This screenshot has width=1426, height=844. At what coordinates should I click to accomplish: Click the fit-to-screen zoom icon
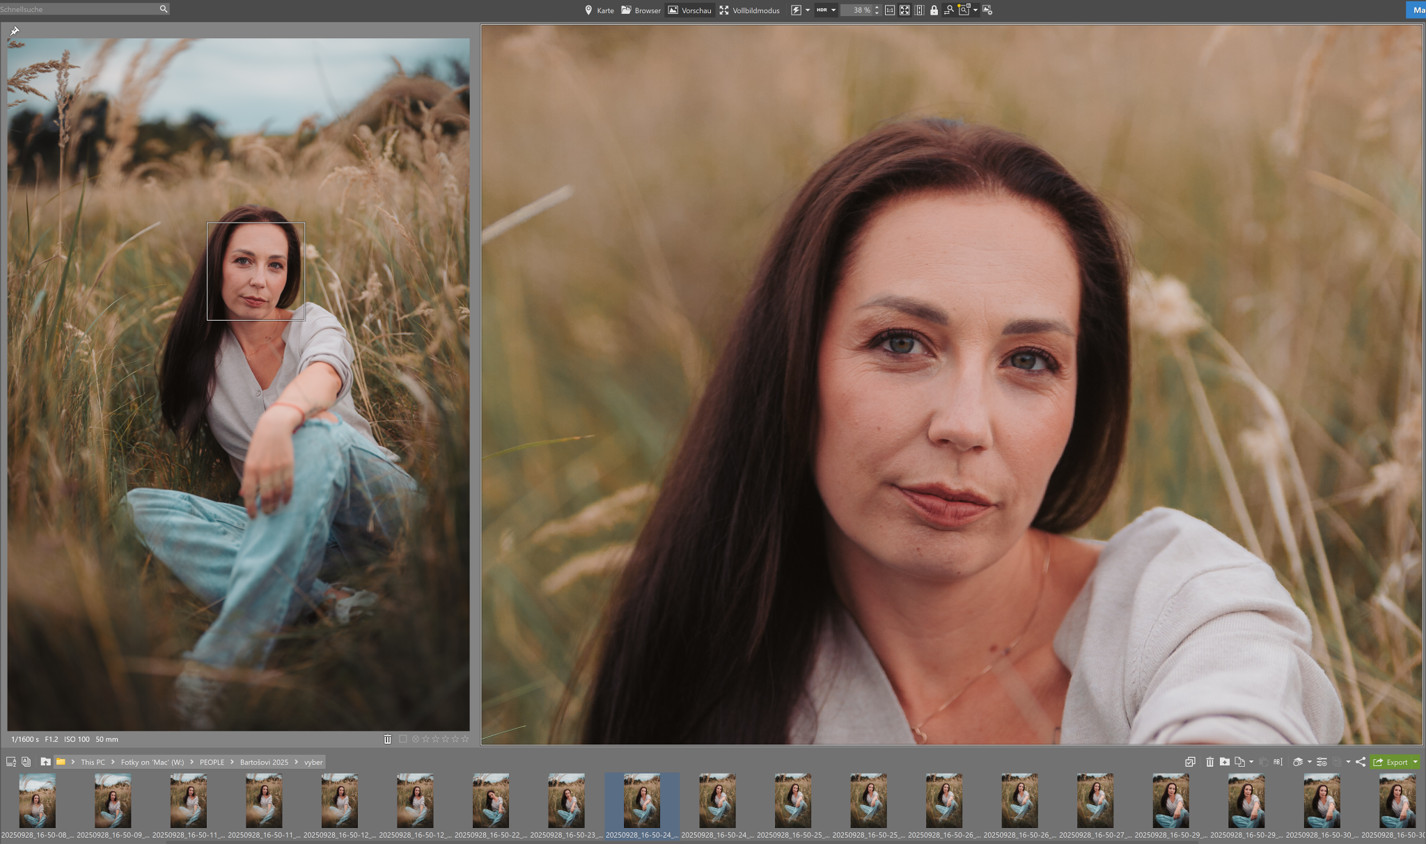(x=904, y=10)
